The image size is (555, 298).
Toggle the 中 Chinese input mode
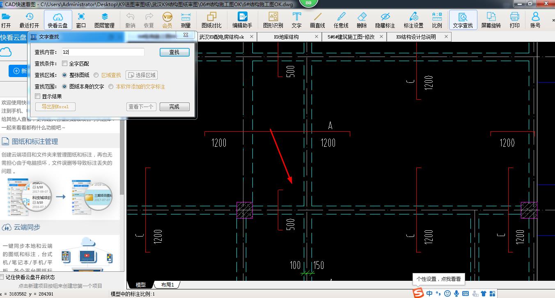429,293
